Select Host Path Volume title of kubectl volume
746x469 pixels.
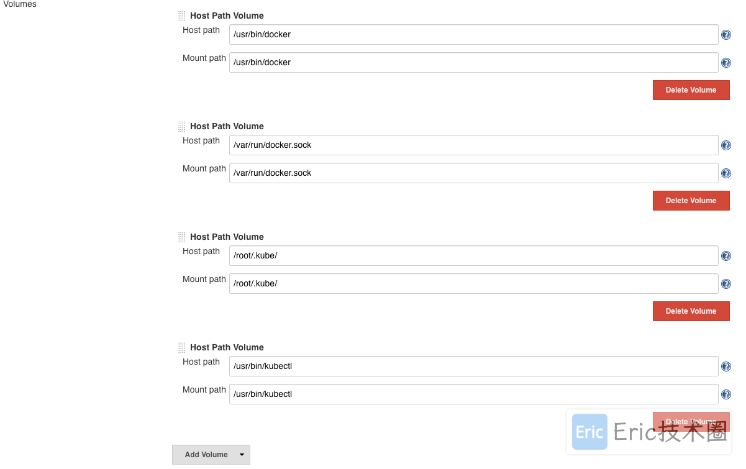pos(227,348)
